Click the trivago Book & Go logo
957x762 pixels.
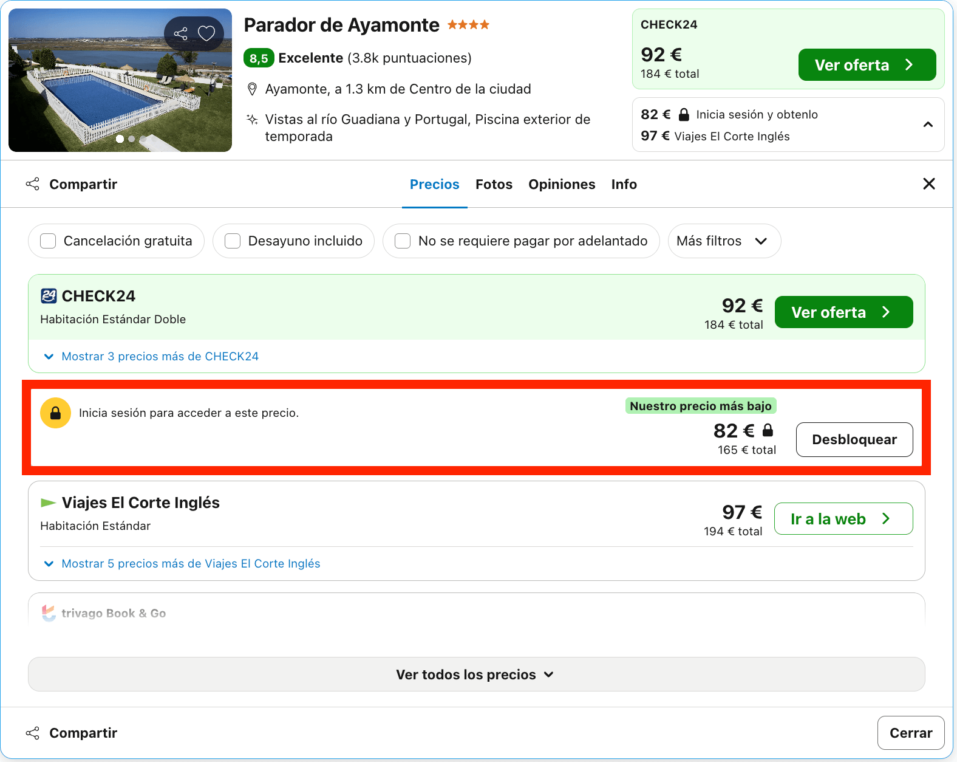coord(49,613)
